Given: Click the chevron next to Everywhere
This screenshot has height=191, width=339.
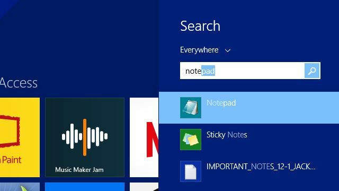Looking at the screenshot, I should pyautogui.click(x=228, y=51).
